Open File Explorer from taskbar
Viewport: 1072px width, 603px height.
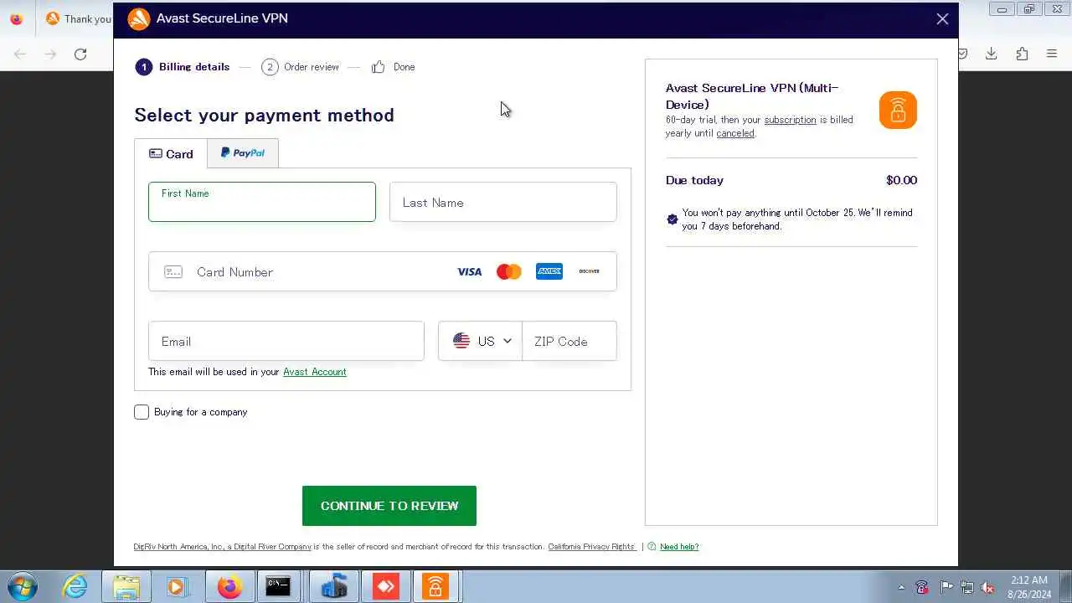coord(126,587)
